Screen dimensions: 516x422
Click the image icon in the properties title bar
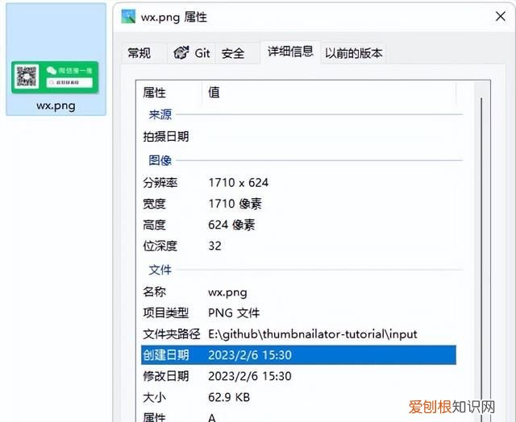tap(128, 17)
